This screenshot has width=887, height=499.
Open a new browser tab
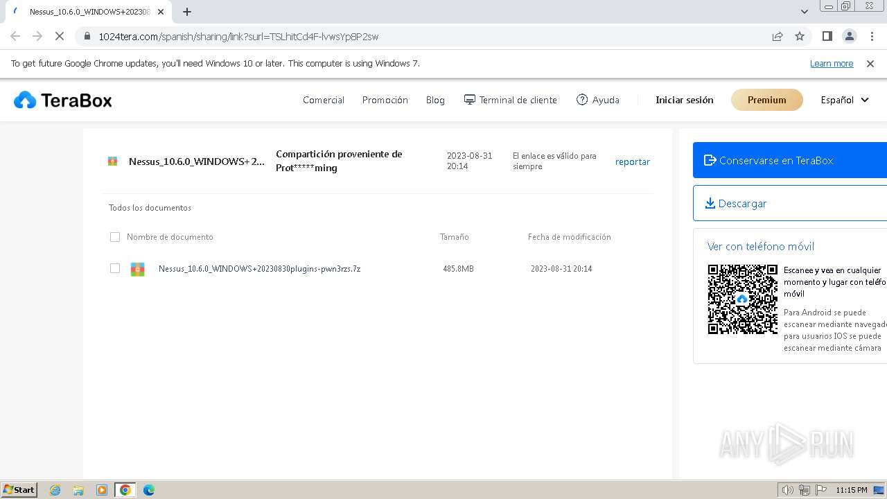pyautogui.click(x=187, y=12)
